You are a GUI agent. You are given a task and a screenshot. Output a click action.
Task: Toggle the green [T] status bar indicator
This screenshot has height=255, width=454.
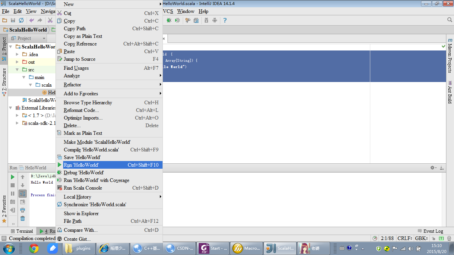point(441,238)
